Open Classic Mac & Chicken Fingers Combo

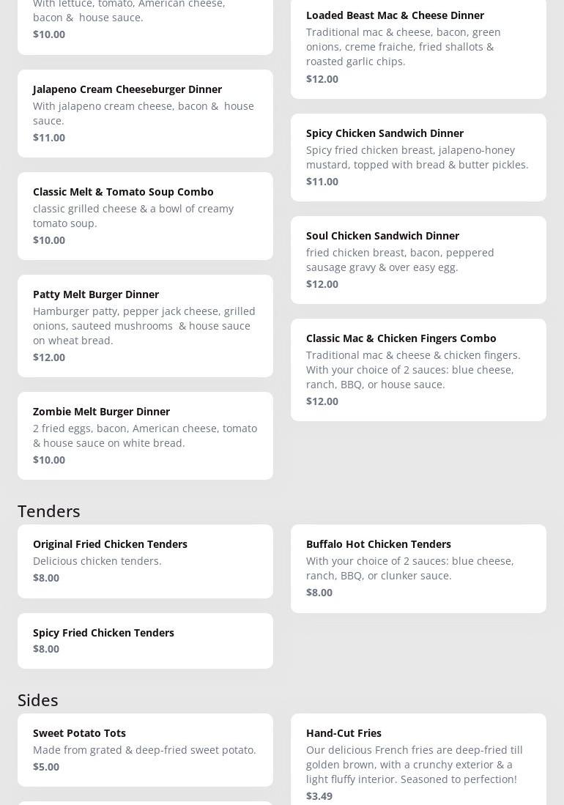[418, 369]
